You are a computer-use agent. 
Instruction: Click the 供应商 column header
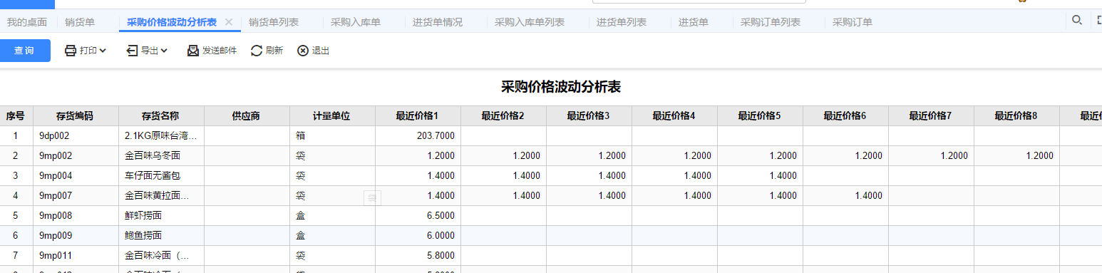[247, 115]
